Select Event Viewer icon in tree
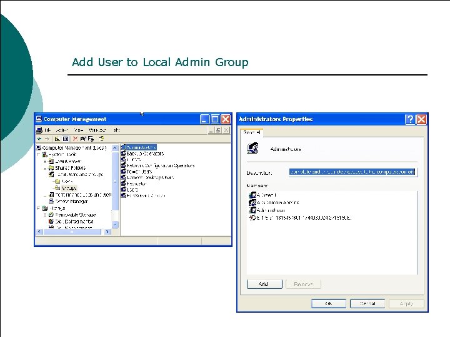The height and width of the screenshot is (337, 450). tap(51, 162)
